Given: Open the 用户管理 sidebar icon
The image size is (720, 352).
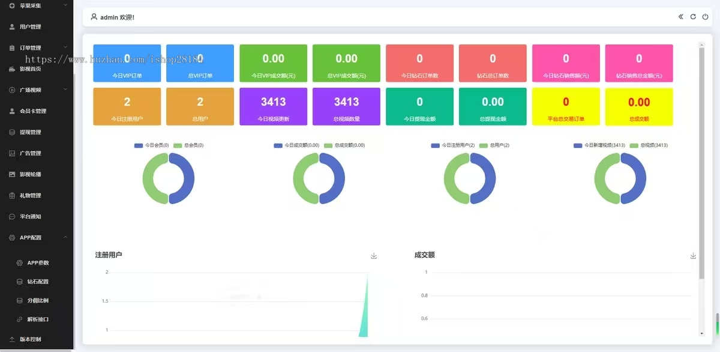Looking at the screenshot, I should (13, 26).
